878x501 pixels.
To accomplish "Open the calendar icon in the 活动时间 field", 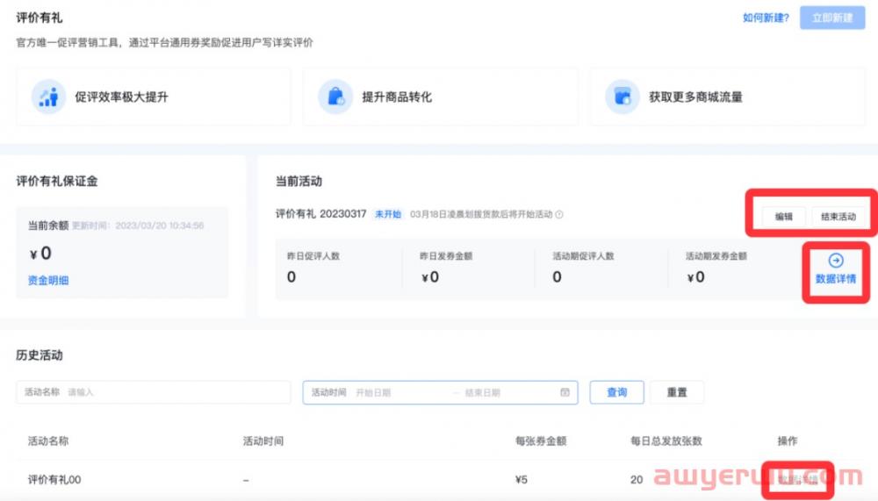I will (565, 392).
